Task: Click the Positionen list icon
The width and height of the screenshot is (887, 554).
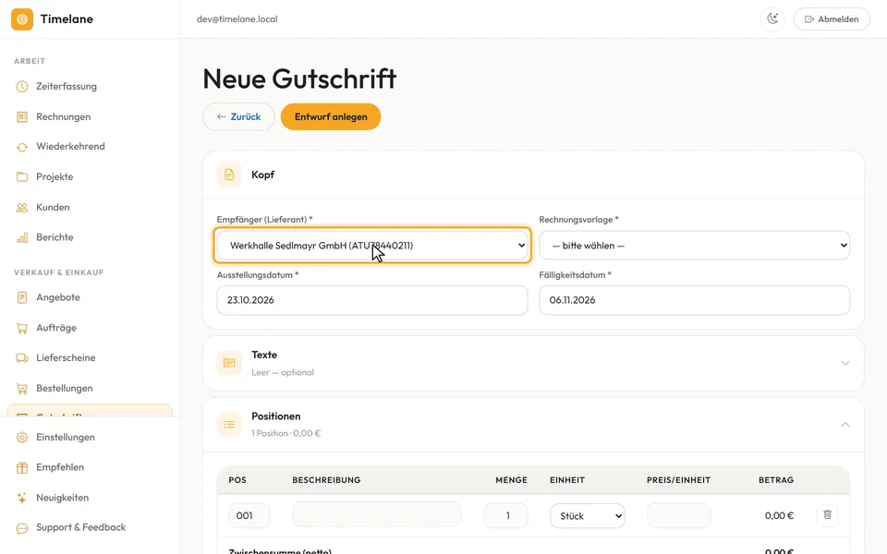Action: pyautogui.click(x=229, y=425)
